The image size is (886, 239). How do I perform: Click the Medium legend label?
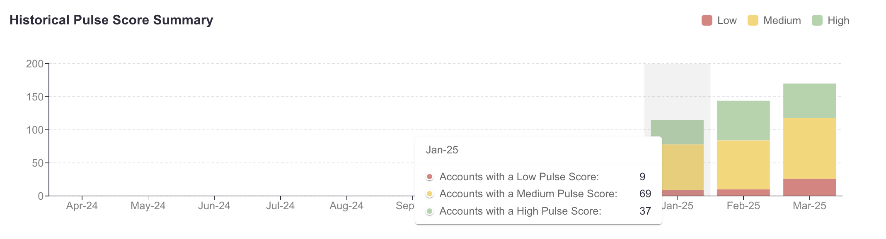click(782, 20)
